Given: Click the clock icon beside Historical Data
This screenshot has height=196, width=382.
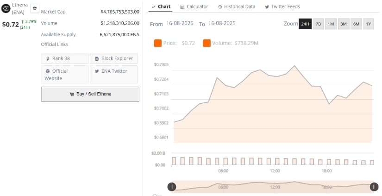Looking at the screenshot, I should pyautogui.click(x=220, y=7).
